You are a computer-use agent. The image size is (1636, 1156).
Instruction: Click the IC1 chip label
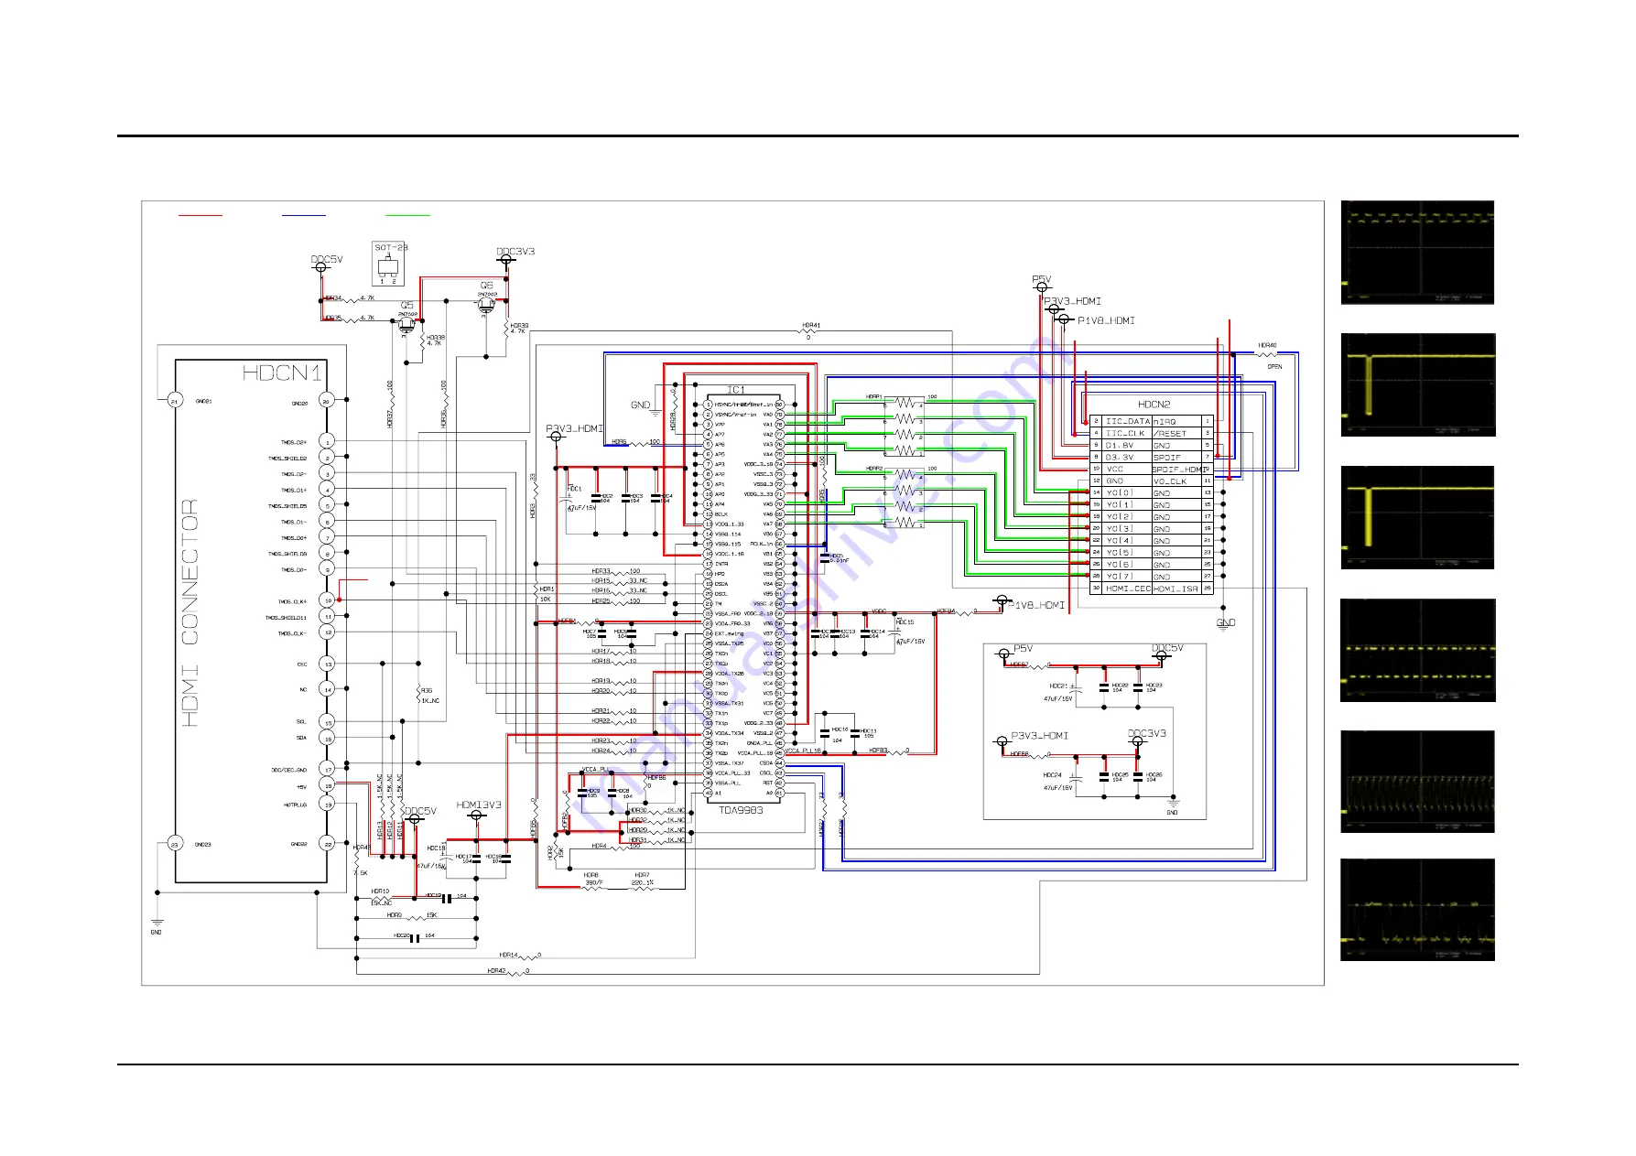click(x=735, y=390)
